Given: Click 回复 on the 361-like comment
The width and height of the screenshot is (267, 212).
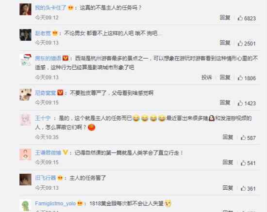Looking at the screenshot, I should pyautogui.click(x=228, y=188).
